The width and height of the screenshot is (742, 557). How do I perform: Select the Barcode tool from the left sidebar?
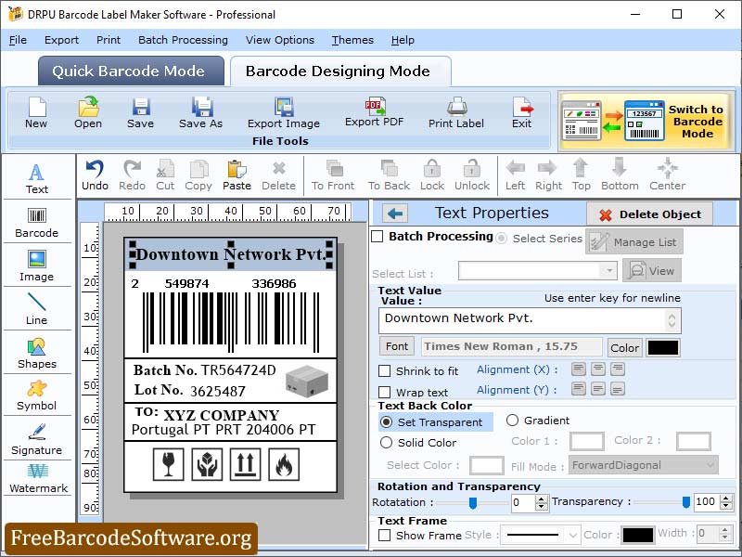coord(37,220)
